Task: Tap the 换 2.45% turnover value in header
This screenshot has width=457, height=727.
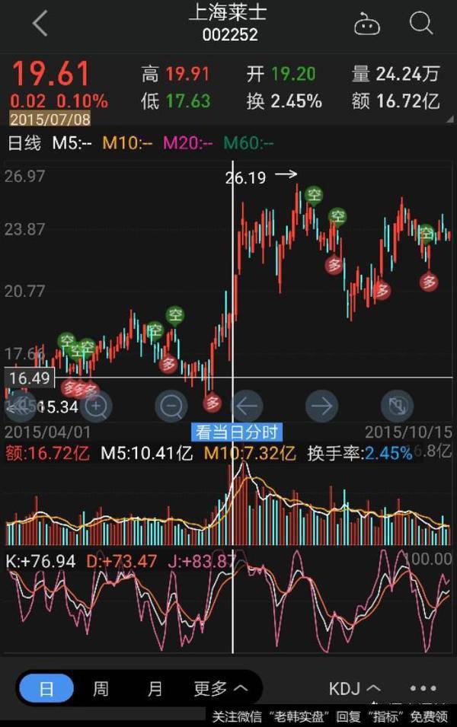Action: click(284, 100)
